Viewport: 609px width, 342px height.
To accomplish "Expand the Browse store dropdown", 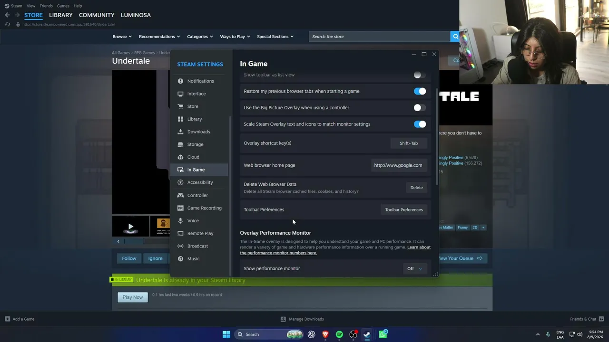I will tap(122, 37).
